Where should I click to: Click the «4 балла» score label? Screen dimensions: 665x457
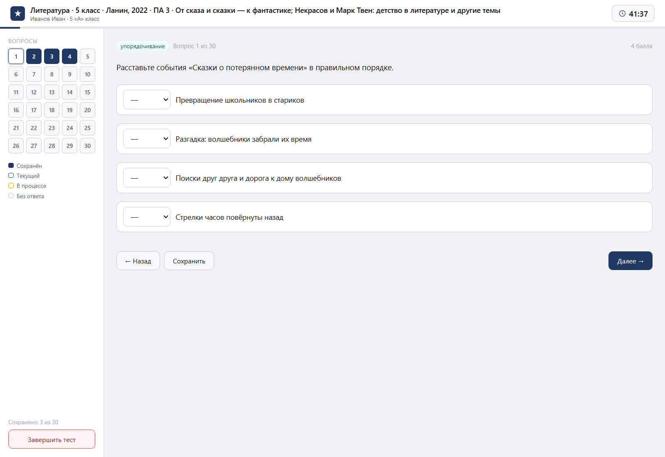click(x=641, y=46)
